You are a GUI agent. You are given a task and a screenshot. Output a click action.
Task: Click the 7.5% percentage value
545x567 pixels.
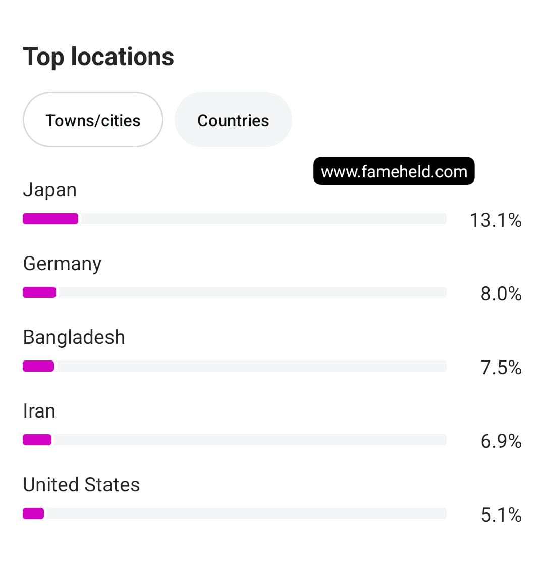[501, 368]
